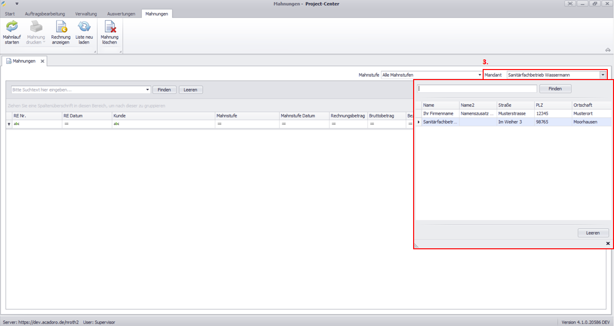Sort by the Kunde column header
The height and width of the screenshot is (326, 614).
(163, 116)
